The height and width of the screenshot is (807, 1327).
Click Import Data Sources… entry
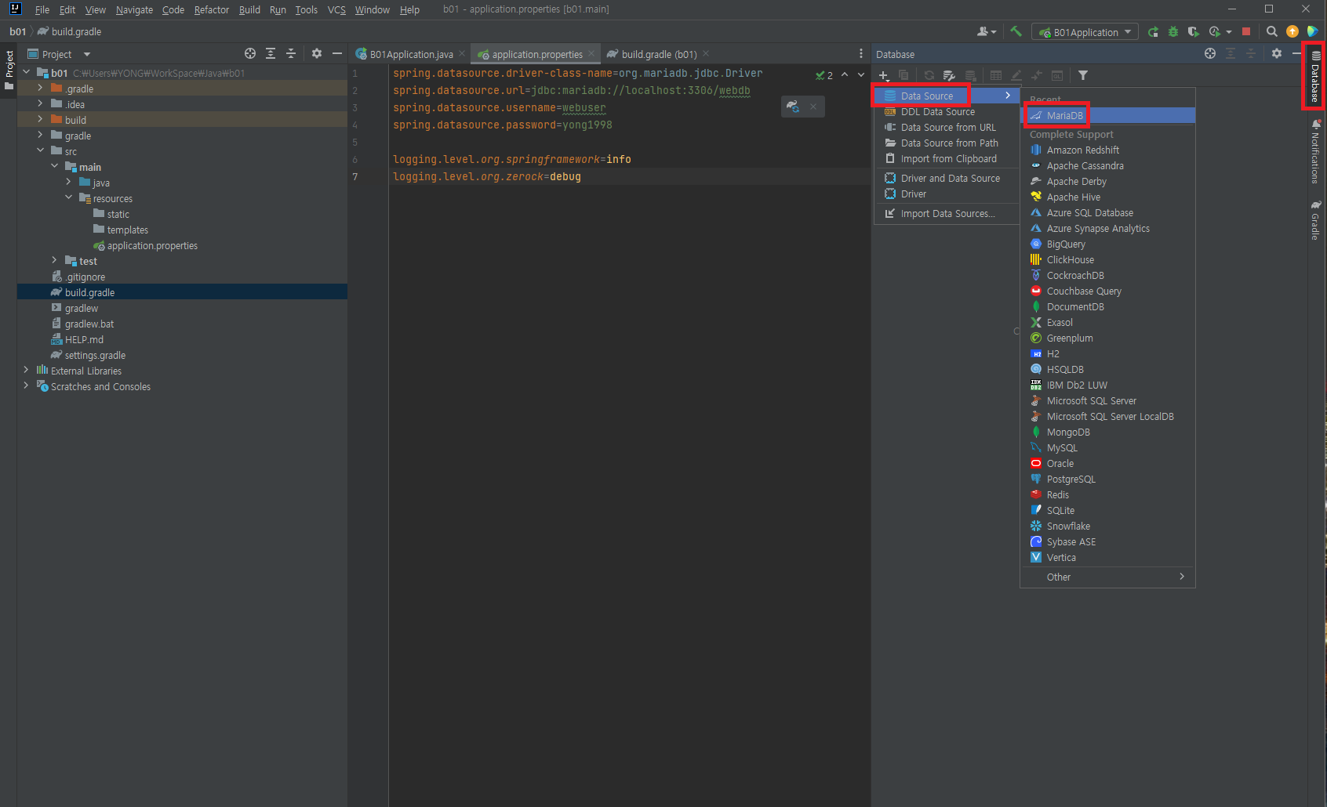(946, 214)
